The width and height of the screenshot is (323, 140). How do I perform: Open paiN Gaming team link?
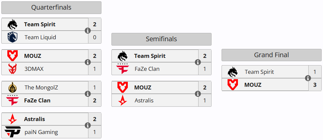[41, 132]
